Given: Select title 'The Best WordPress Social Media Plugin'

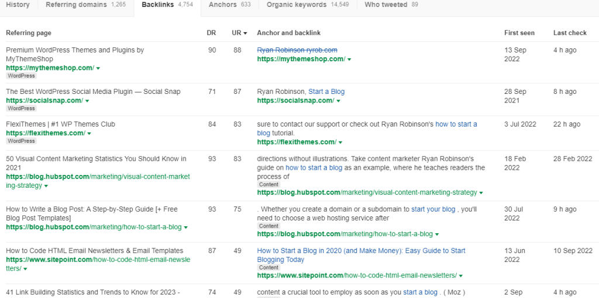Looking at the screenshot, I should 93,92.
